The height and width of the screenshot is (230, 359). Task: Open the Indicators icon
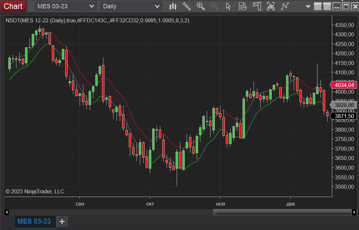(270, 6)
